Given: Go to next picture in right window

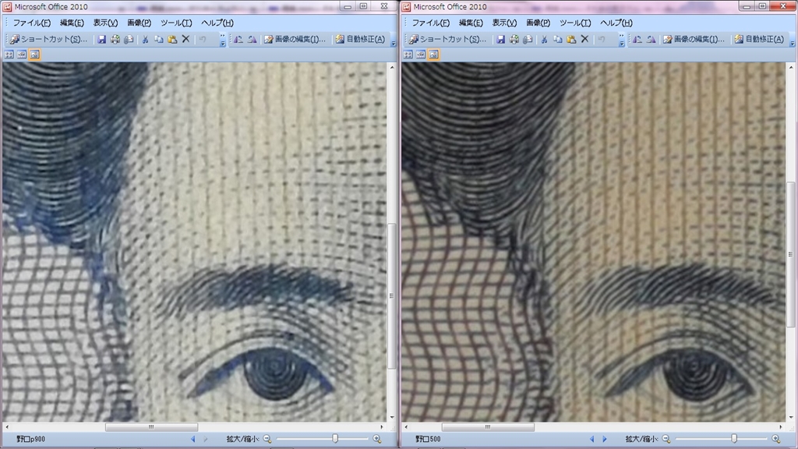Looking at the screenshot, I should pyautogui.click(x=605, y=439).
